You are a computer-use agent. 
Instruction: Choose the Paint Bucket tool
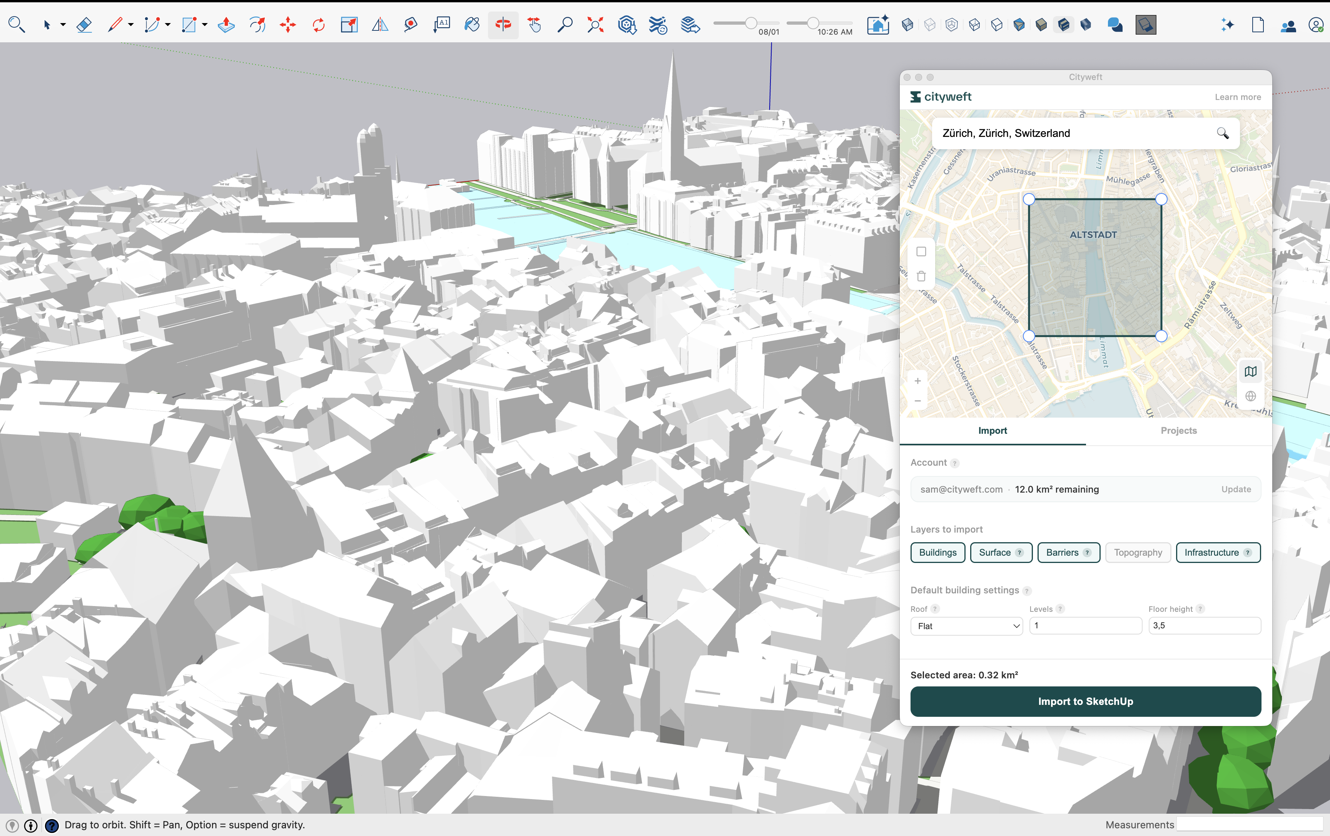point(472,25)
